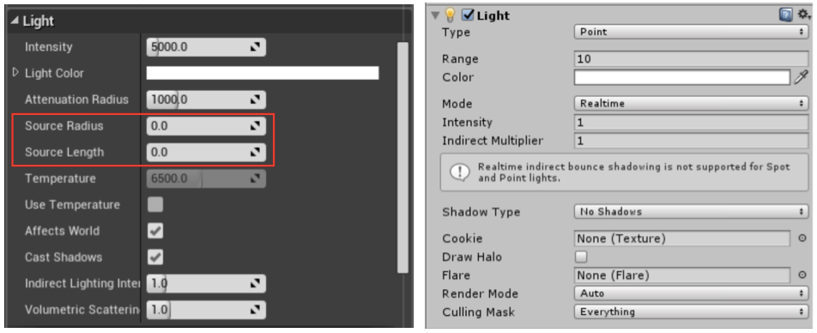Click the details panel vertical scrollbar
This screenshot has height=333, width=817.
402,157
